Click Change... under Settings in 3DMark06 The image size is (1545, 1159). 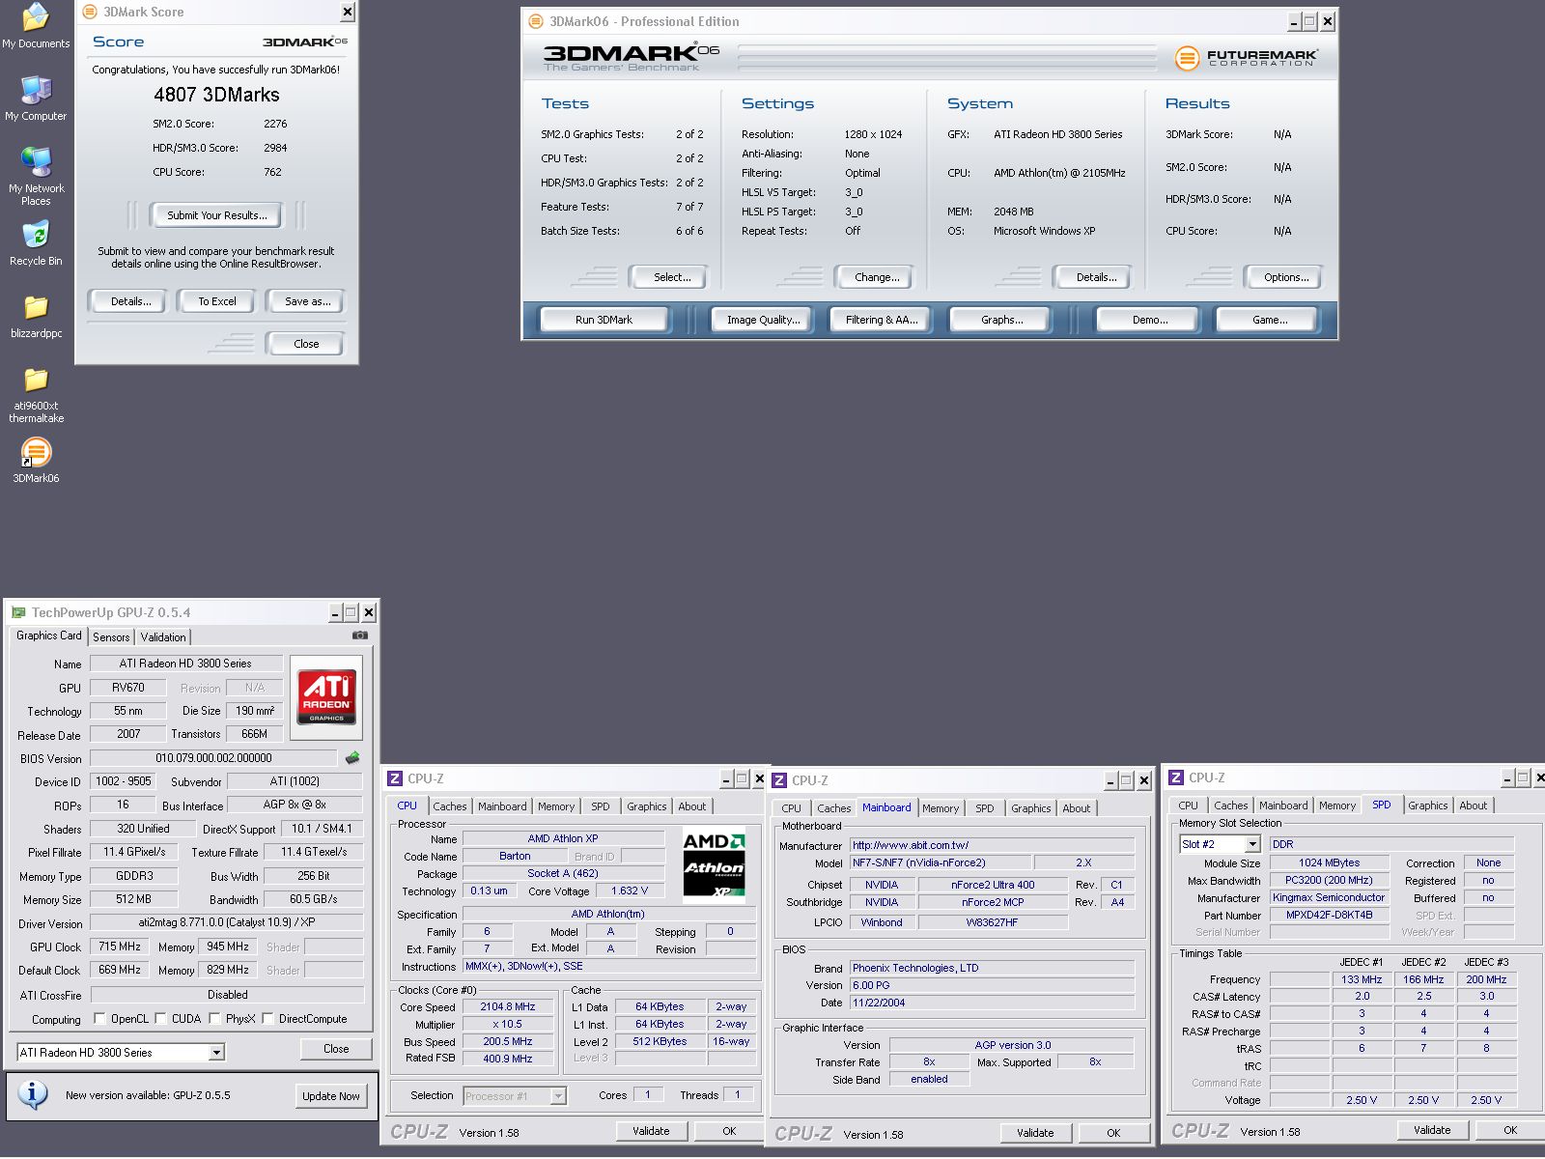877,277
